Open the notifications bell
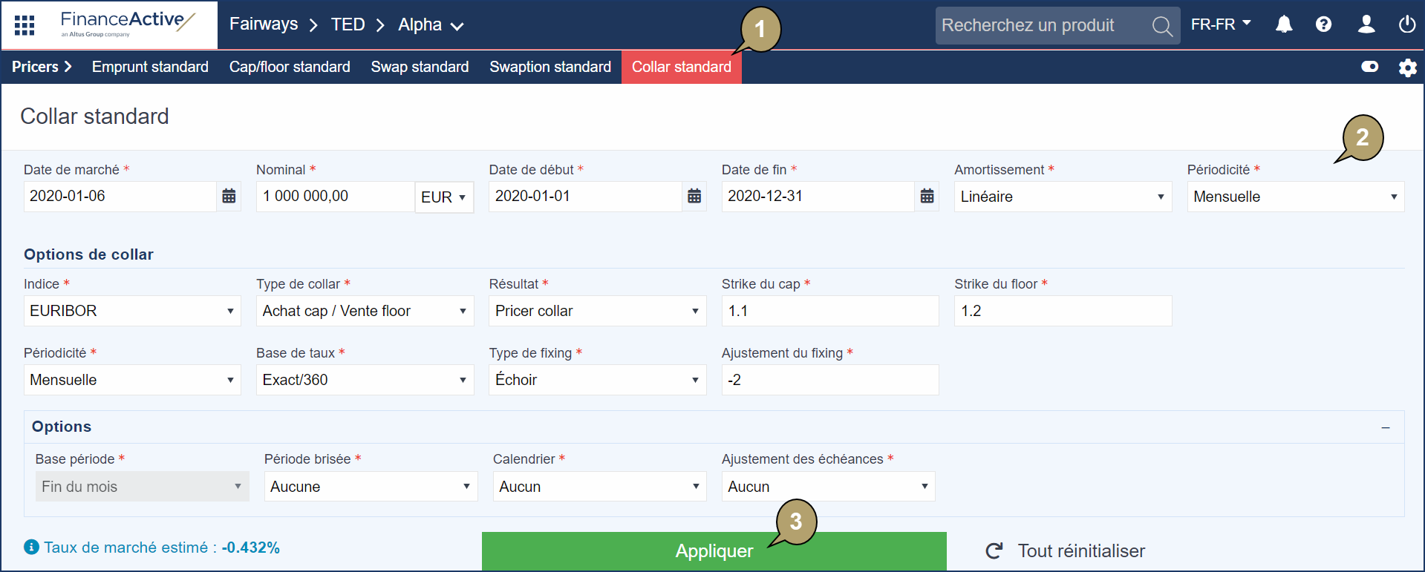 click(x=1284, y=24)
